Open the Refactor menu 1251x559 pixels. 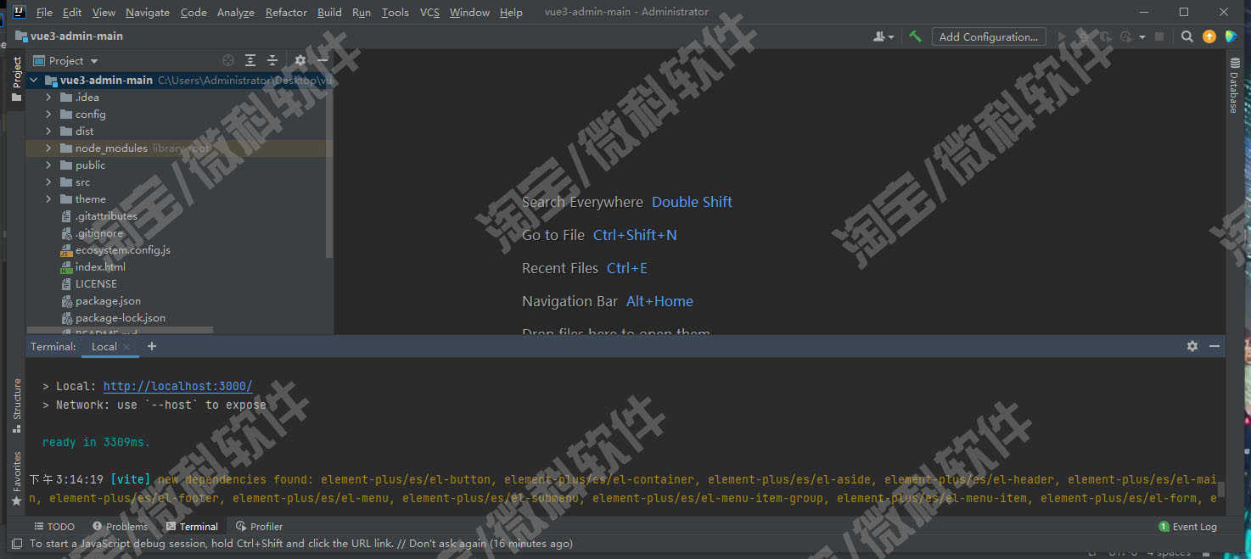(x=286, y=12)
